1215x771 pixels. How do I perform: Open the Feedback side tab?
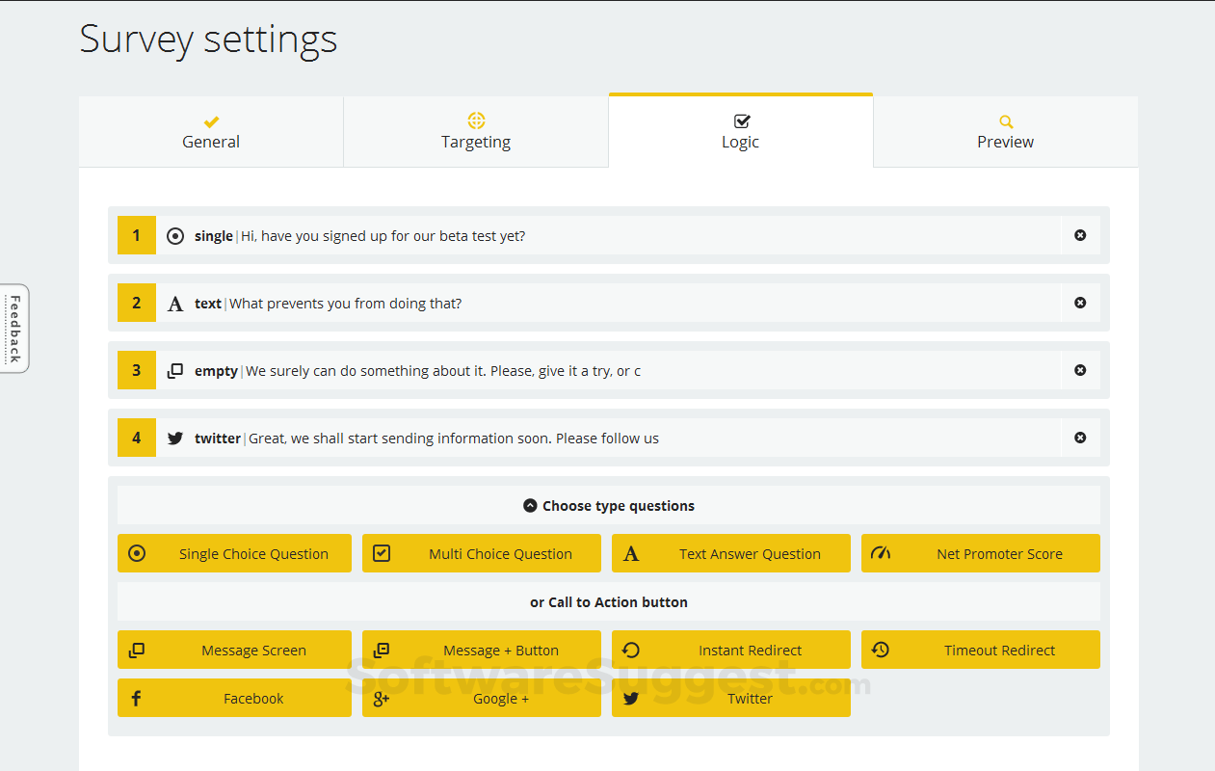(14, 329)
